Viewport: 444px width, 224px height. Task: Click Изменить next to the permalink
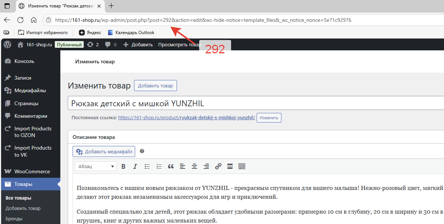269,118
